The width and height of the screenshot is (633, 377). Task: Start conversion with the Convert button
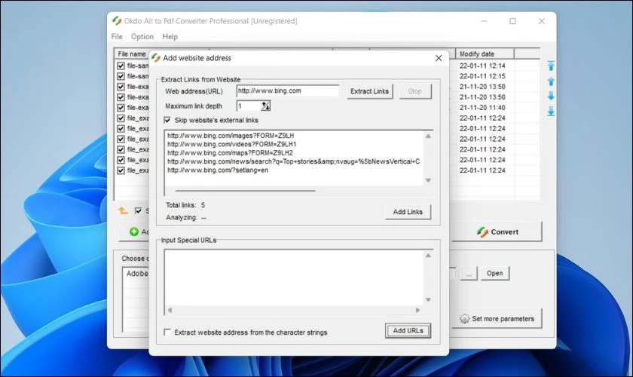(497, 232)
